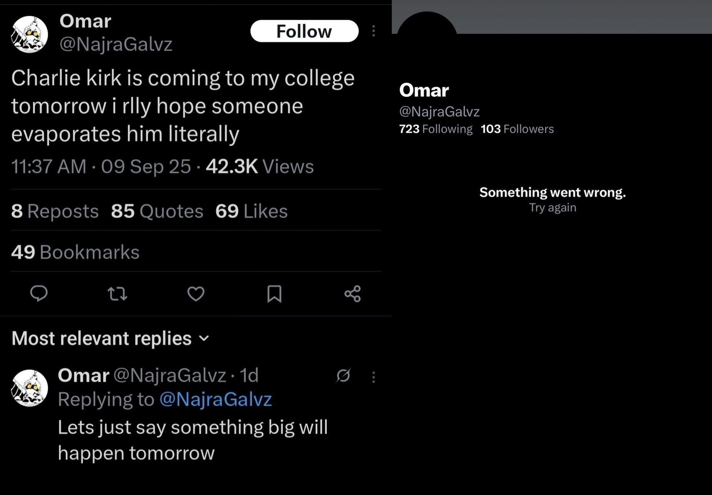The width and height of the screenshot is (712, 495).
Task: View the 723 Following list
Action: tap(436, 129)
